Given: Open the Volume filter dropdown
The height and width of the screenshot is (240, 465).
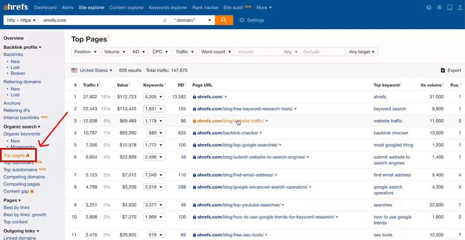Looking at the screenshot, I should 115,52.
